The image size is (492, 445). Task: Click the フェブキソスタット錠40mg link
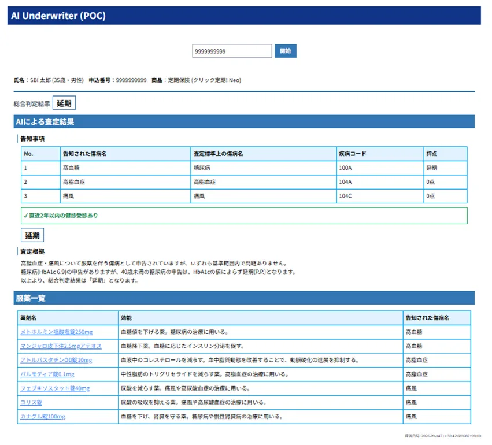pyautogui.click(x=55, y=388)
